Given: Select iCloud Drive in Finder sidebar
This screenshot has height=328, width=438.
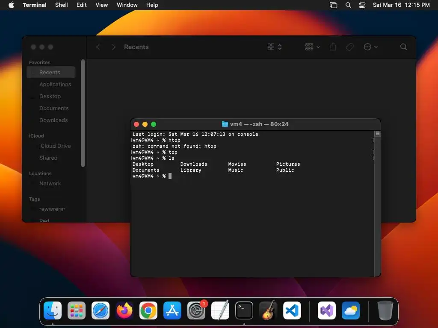Looking at the screenshot, I should point(51,146).
